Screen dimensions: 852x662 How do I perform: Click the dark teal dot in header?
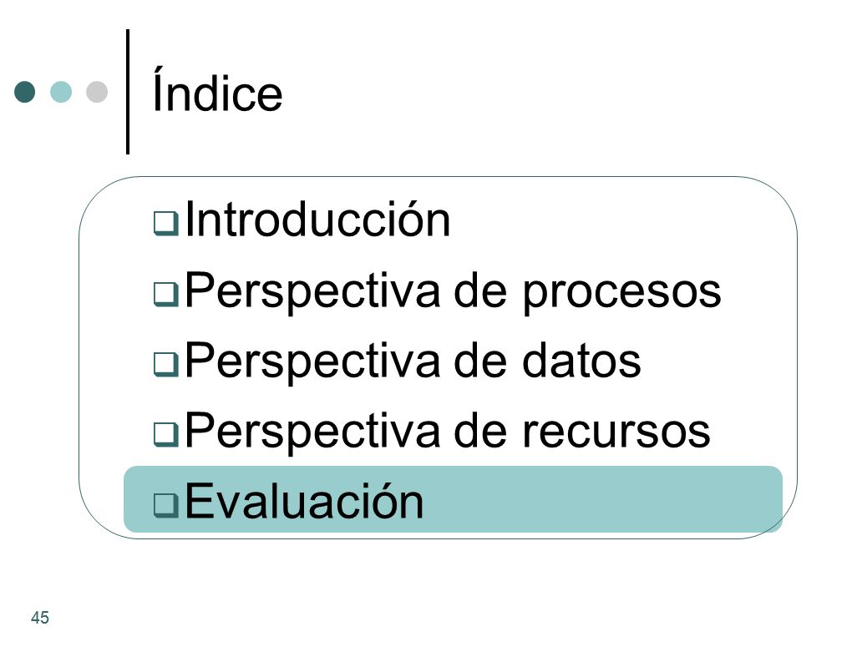click(x=24, y=92)
